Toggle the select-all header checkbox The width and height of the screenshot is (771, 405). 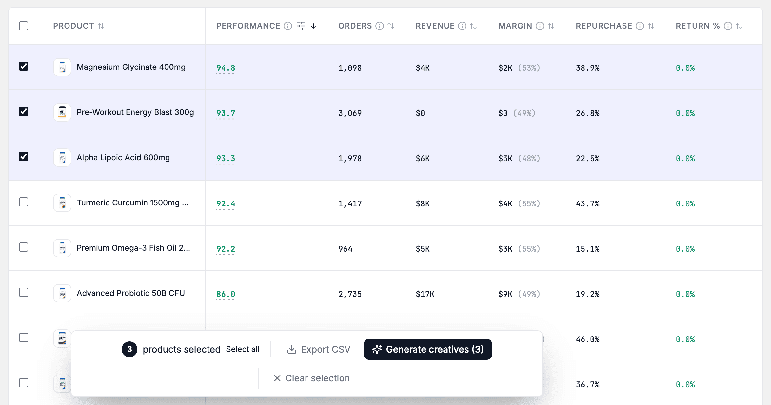24,26
